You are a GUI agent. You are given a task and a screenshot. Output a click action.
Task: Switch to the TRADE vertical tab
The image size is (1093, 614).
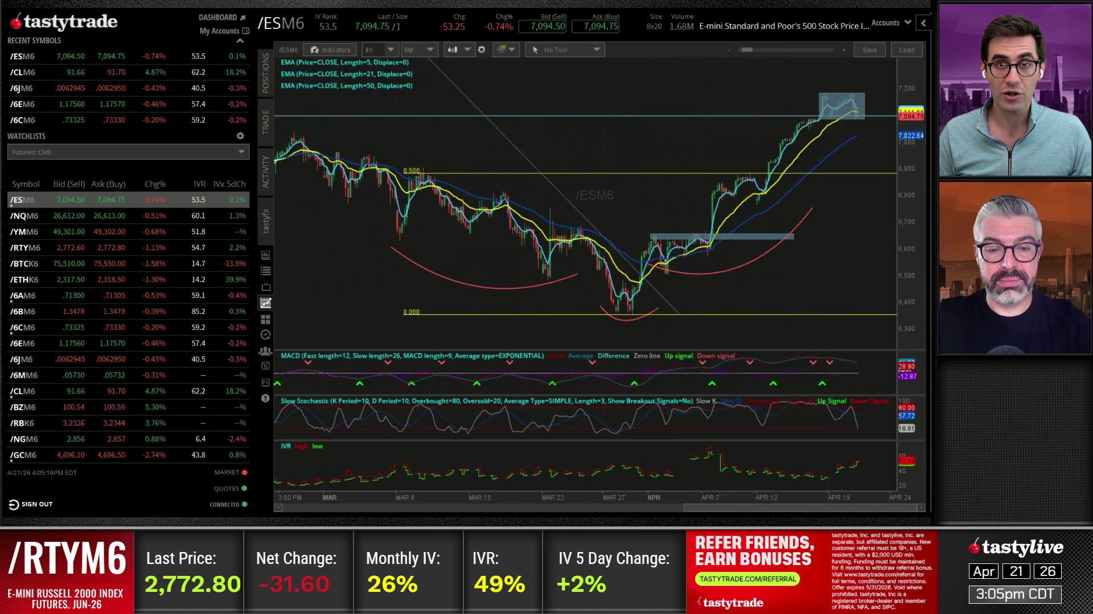click(265, 122)
